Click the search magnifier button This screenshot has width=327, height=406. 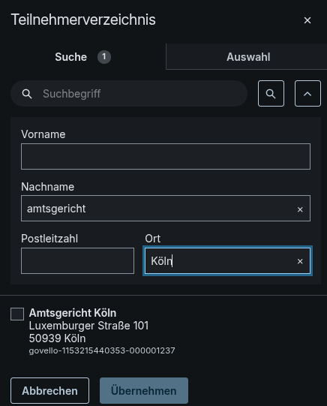point(271,94)
